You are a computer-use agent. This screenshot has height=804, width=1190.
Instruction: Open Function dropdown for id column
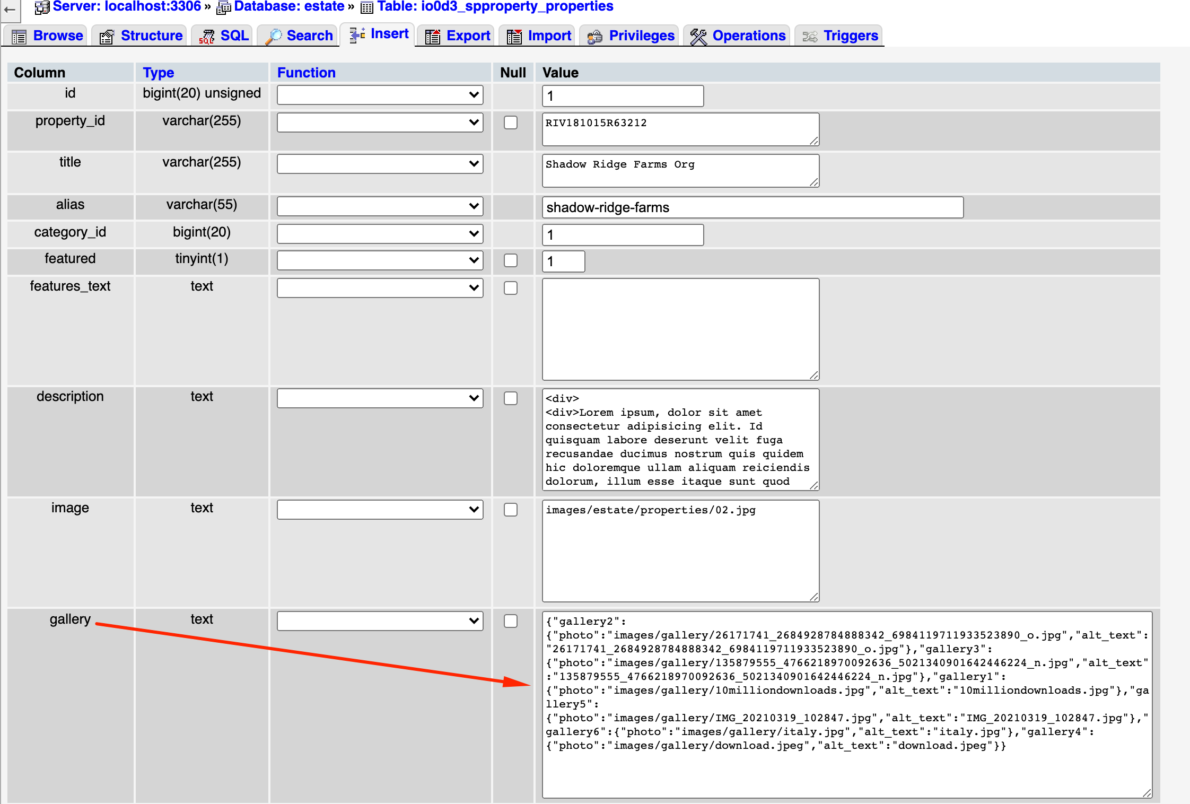point(380,95)
